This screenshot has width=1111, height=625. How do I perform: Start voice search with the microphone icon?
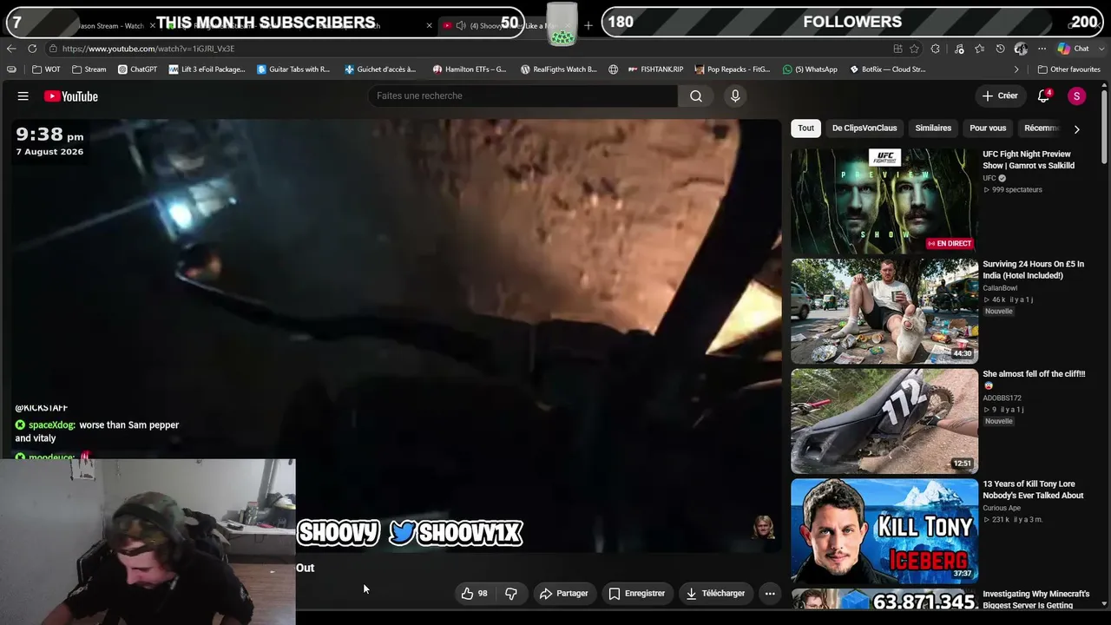[x=735, y=96]
